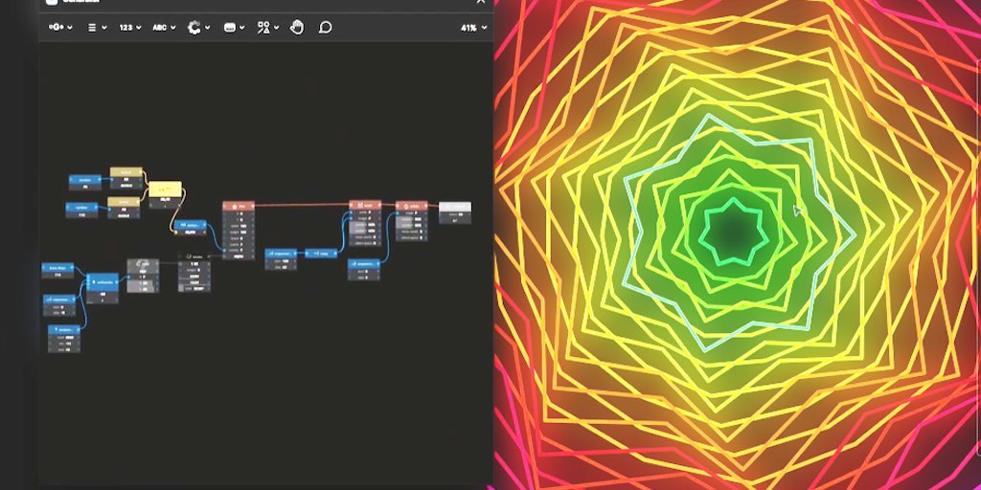Expand the 123 number nodes dropdown
Viewport: 981px width, 490px height.
(129, 28)
